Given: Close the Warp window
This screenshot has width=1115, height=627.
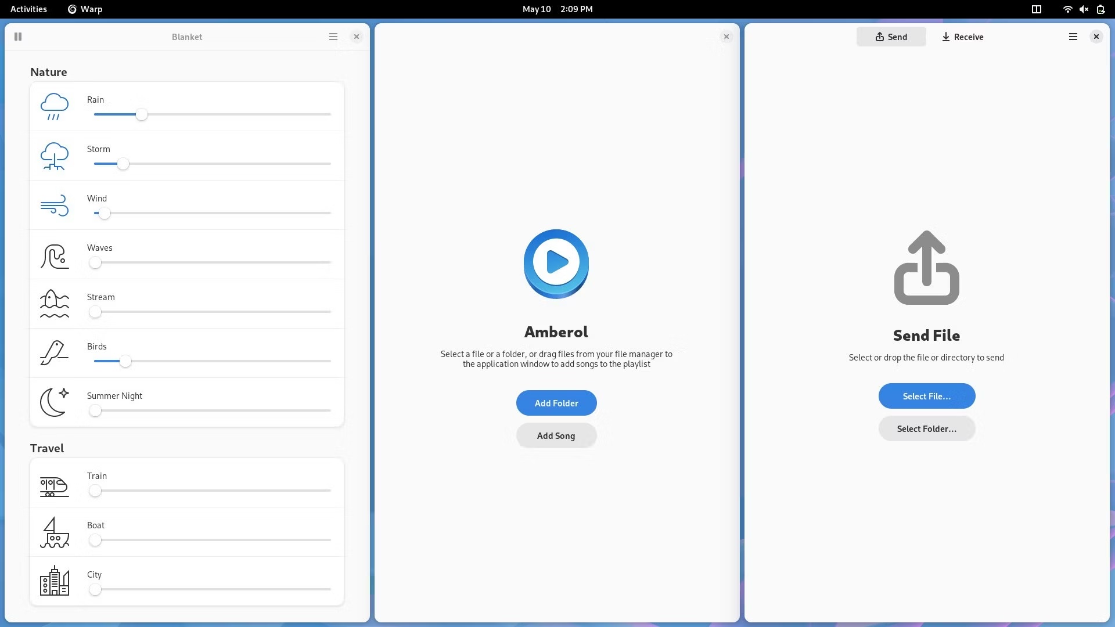Looking at the screenshot, I should [1096, 37].
